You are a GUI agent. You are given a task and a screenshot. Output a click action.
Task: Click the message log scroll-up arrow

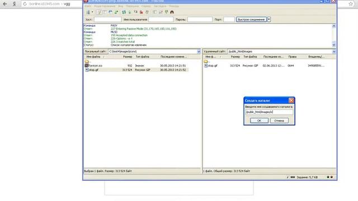tap(334, 26)
